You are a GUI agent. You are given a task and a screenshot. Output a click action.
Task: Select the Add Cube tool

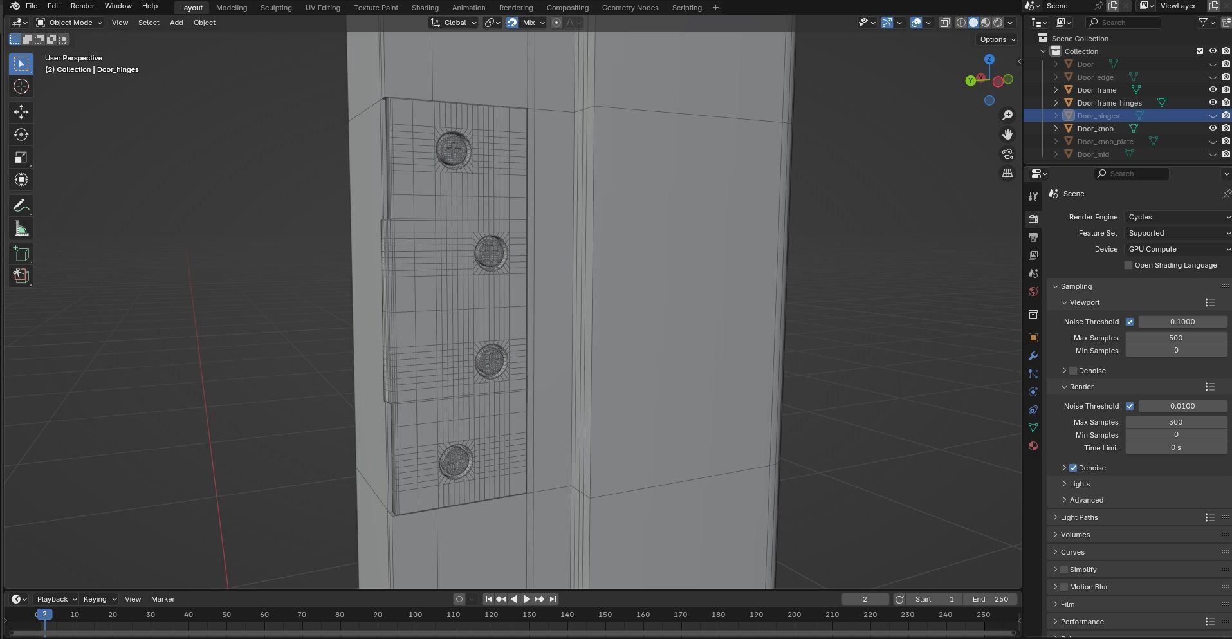tap(21, 254)
